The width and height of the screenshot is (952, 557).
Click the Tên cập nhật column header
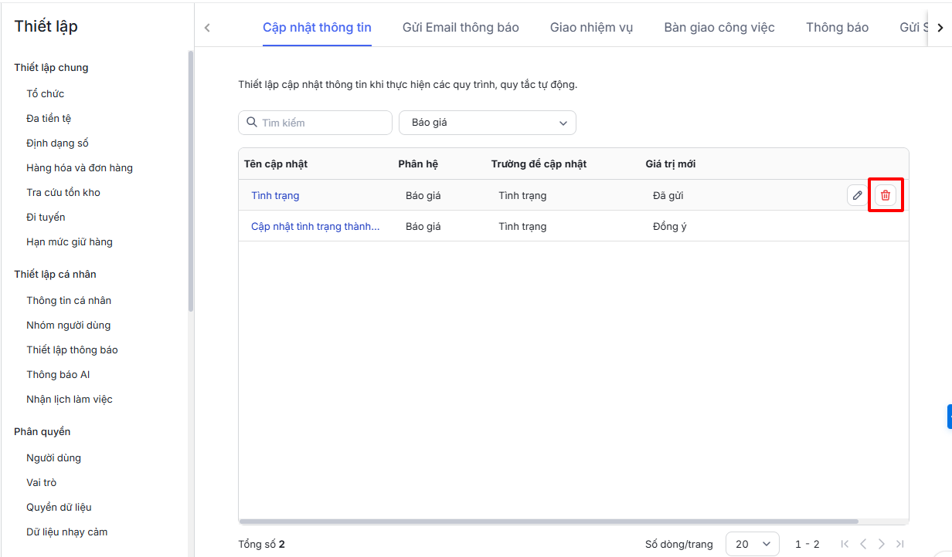pos(276,164)
